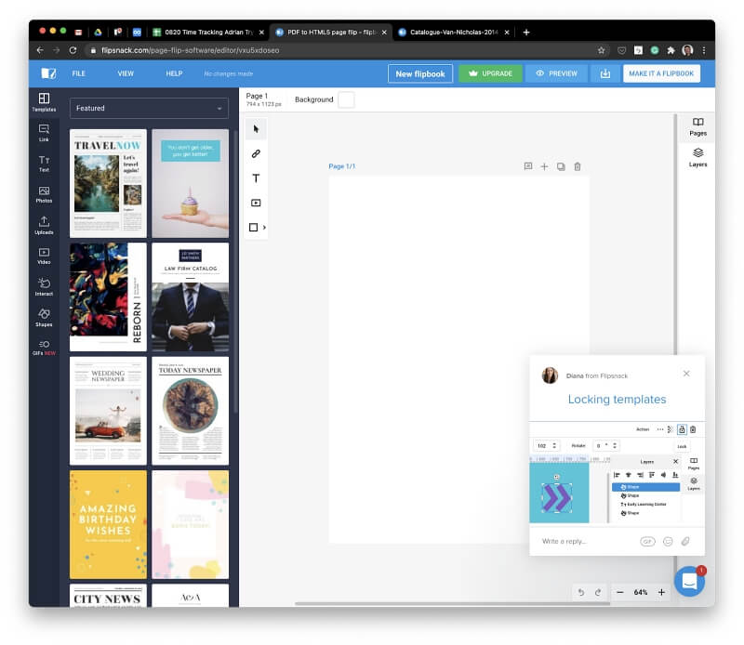Viewport: 744px width, 645px height.
Task: Select the square shape tool
Action: point(253,228)
